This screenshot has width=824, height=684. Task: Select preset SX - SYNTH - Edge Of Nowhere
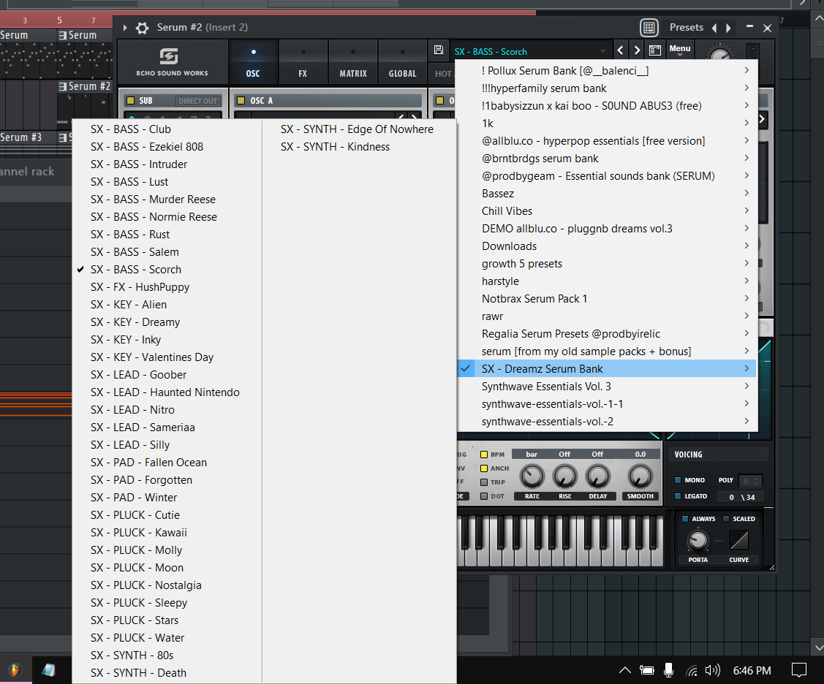[x=359, y=129]
